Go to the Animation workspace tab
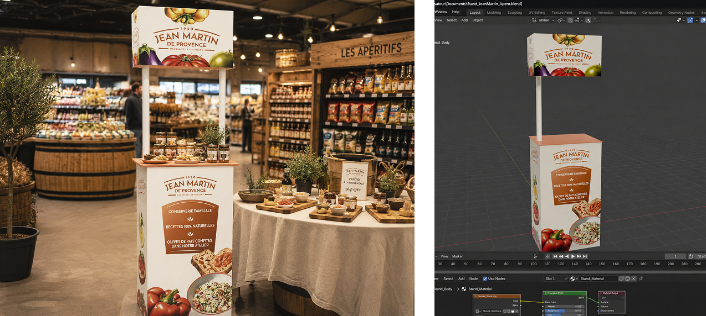The height and width of the screenshot is (316, 706). (x=606, y=12)
